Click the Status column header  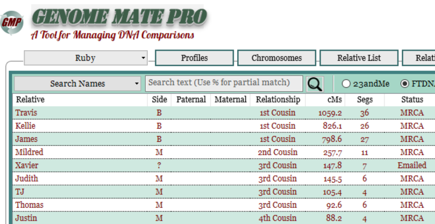coord(412,100)
